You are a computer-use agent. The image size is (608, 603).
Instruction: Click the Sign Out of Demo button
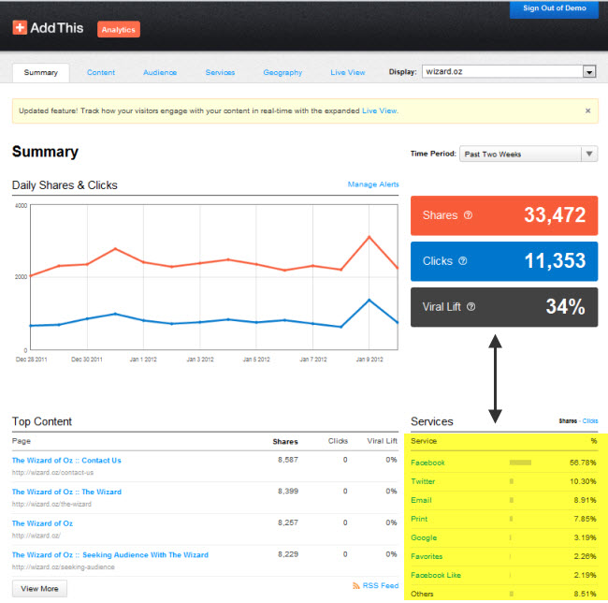(554, 8)
